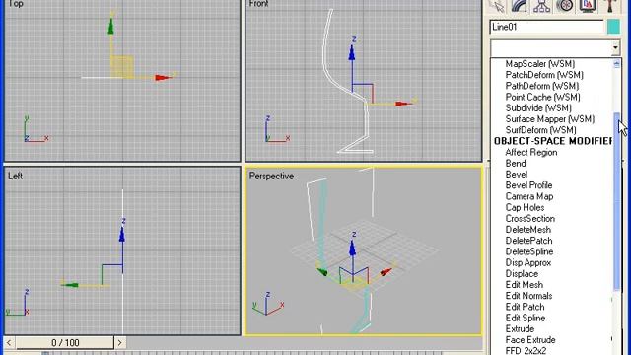The width and height of the screenshot is (631, 355).
Task: Click the Perspective viewport label
Action: point(271,176)
